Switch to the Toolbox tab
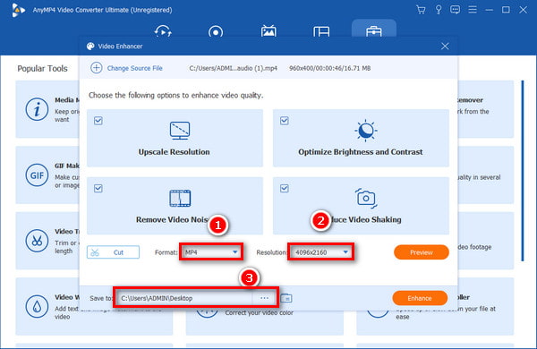The width and height of the screenshot is (537, 349). click(373, 31)
